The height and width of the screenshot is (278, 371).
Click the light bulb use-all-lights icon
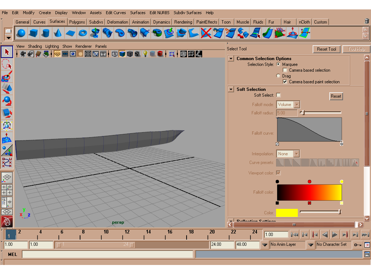click(x=145, y=54)
